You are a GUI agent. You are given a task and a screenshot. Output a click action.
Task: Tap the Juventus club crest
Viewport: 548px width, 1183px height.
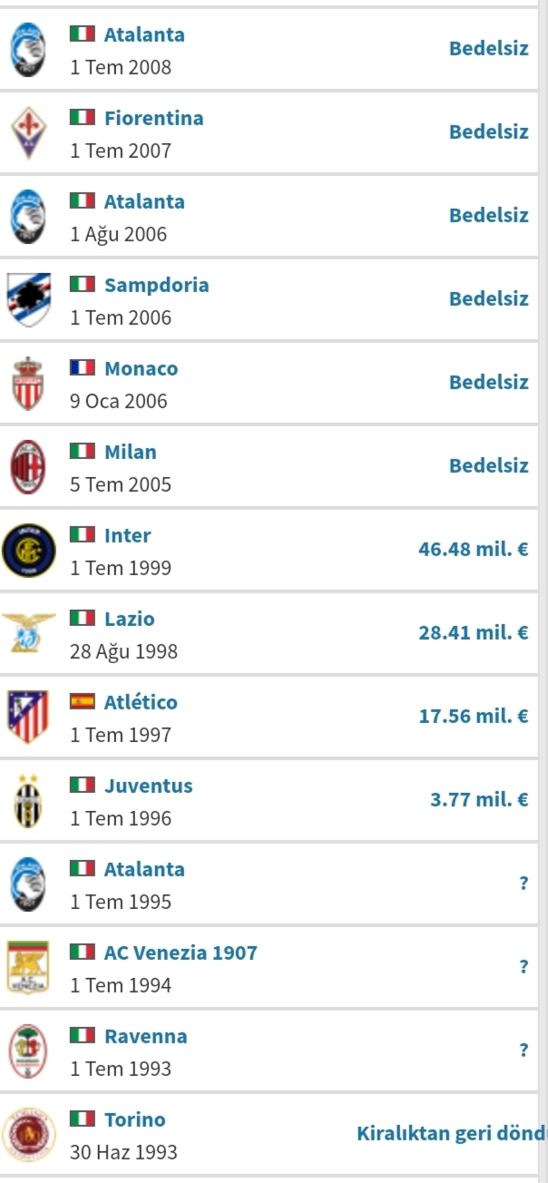[x=28, y=801]
